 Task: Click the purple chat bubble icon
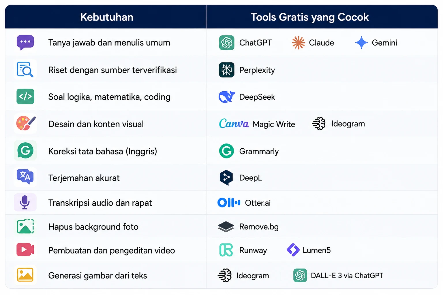point(25,43)
